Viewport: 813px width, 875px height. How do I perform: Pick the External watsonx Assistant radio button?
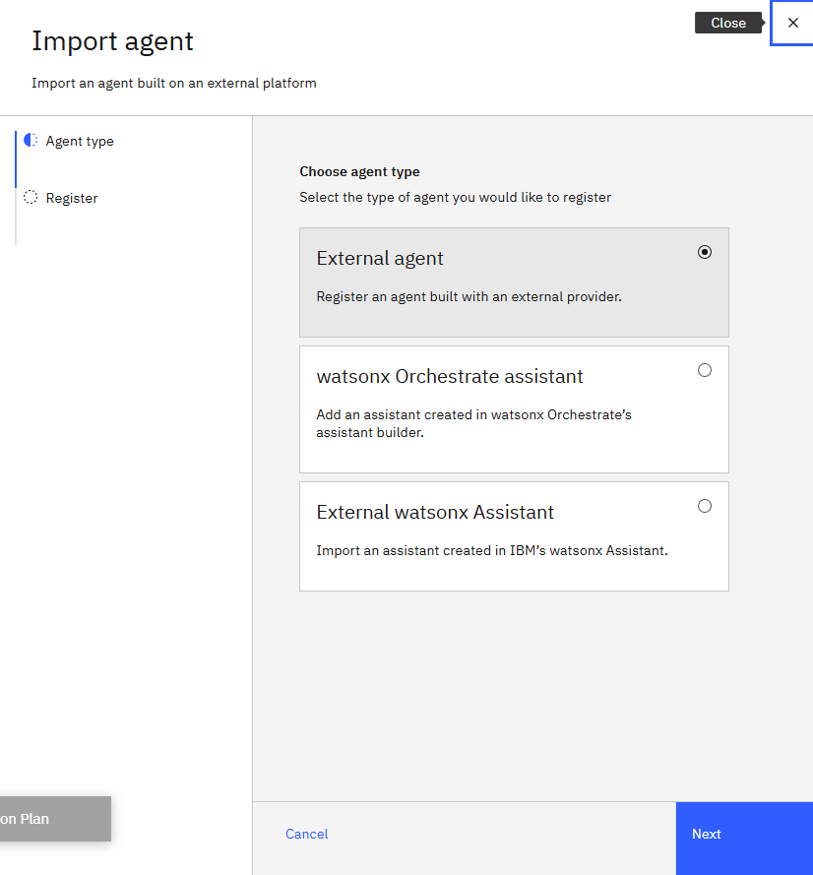pyautogui.click(x=705, y=506)
